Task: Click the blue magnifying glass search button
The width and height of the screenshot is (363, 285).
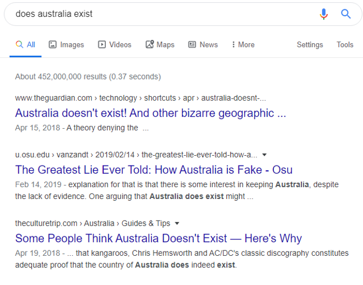Action: [x=346, y=14]
